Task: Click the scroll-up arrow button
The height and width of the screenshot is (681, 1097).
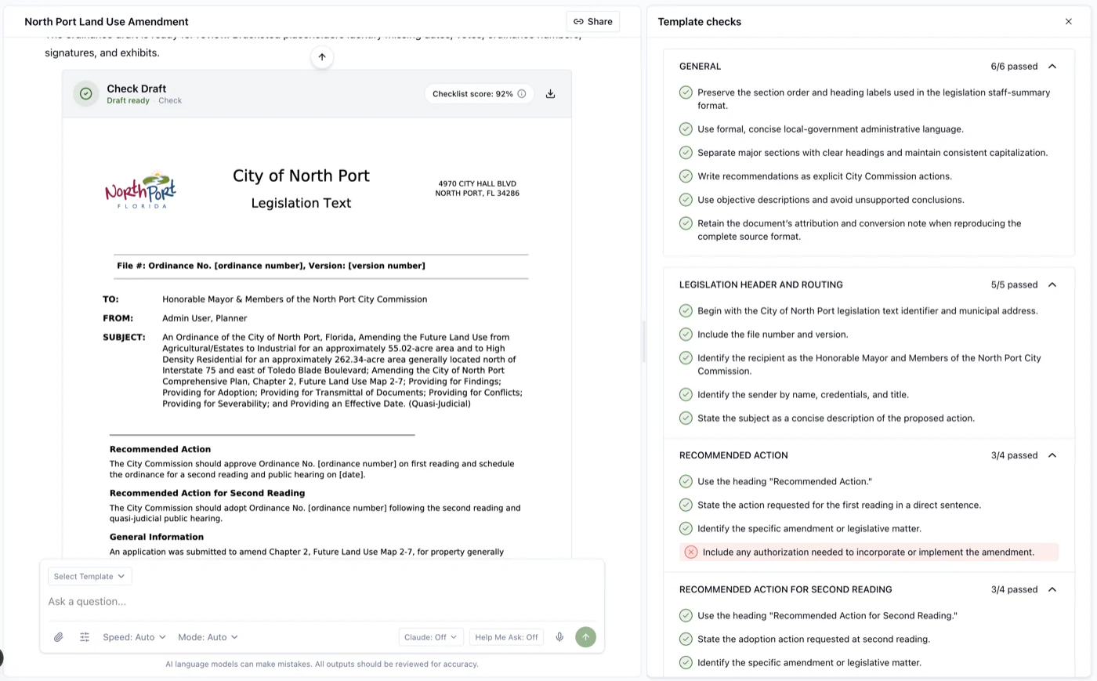Action: point(322,56)
